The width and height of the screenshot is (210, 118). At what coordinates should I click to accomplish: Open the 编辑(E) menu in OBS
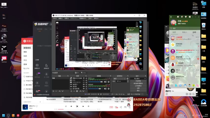[x=61, y=18]
